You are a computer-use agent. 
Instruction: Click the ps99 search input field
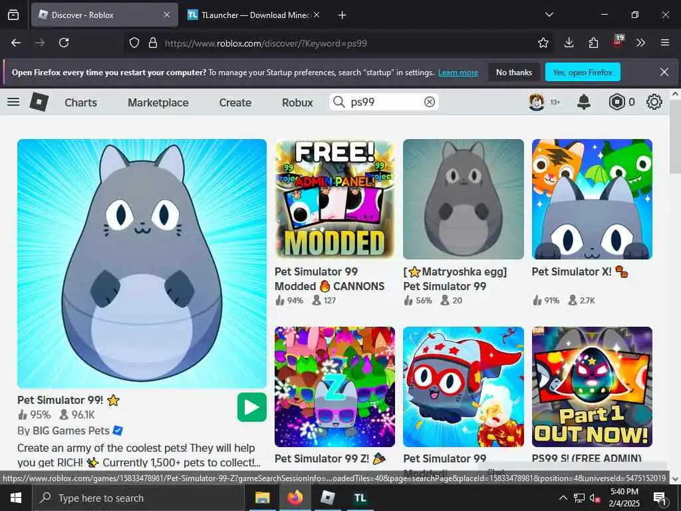pyautogui.click(x=384, y=102)
